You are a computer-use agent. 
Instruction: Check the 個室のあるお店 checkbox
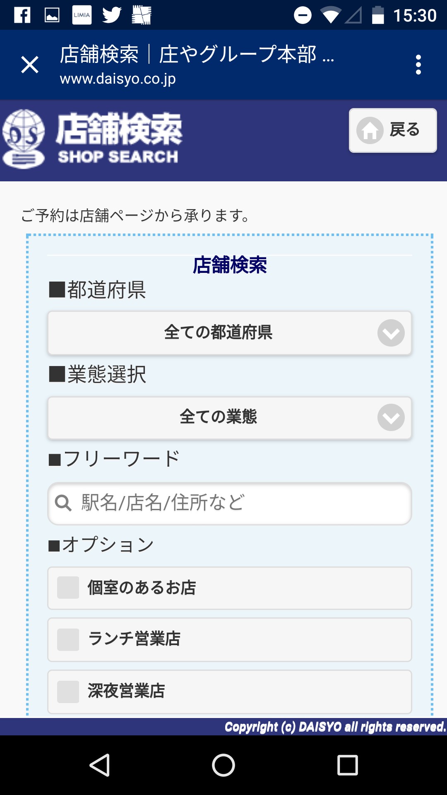(68, 588)
